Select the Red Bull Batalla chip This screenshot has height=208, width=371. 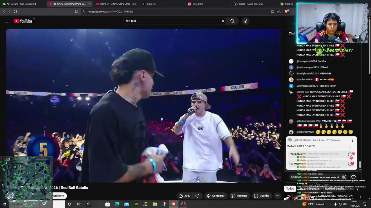tap(334, 189)
